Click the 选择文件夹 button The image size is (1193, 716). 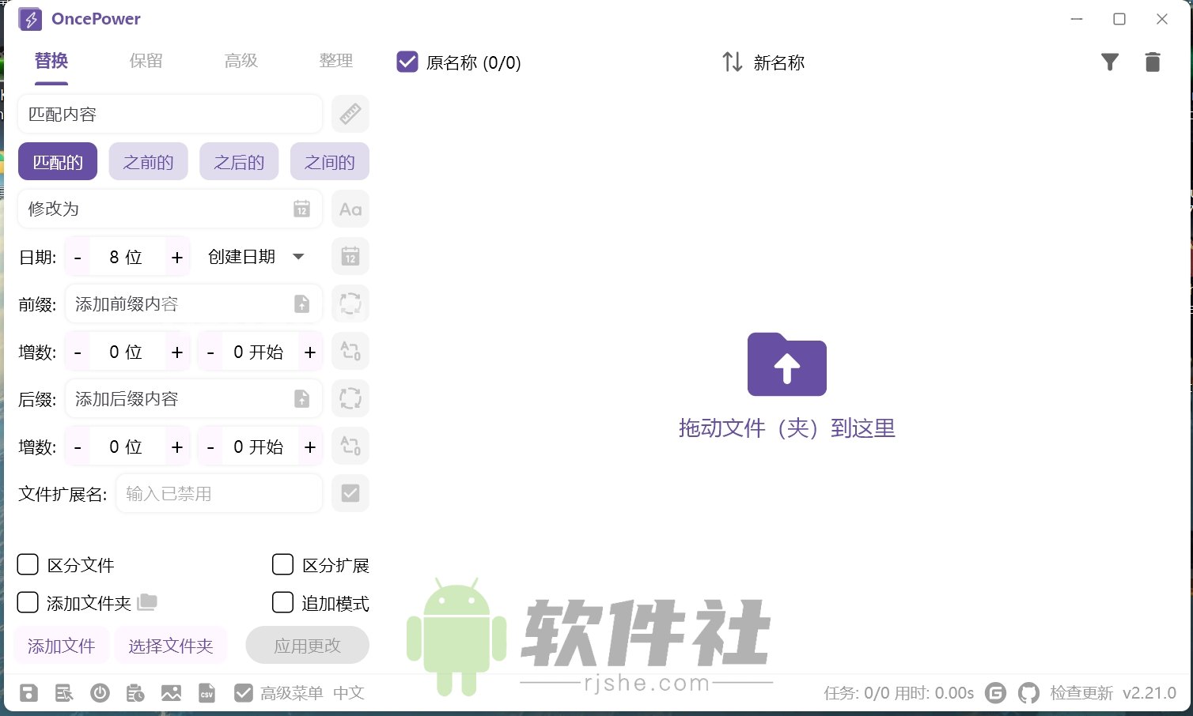(171, 646)
